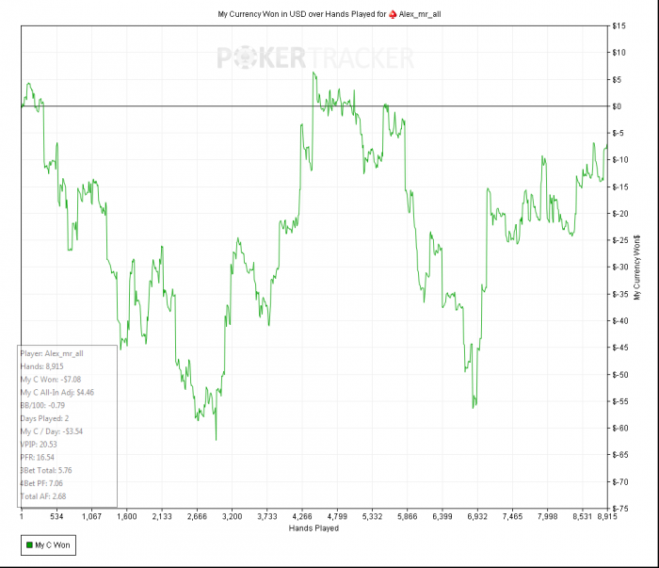
Task: Click the 'BB/100: -0.79' stat line
Action: point(42,406)
